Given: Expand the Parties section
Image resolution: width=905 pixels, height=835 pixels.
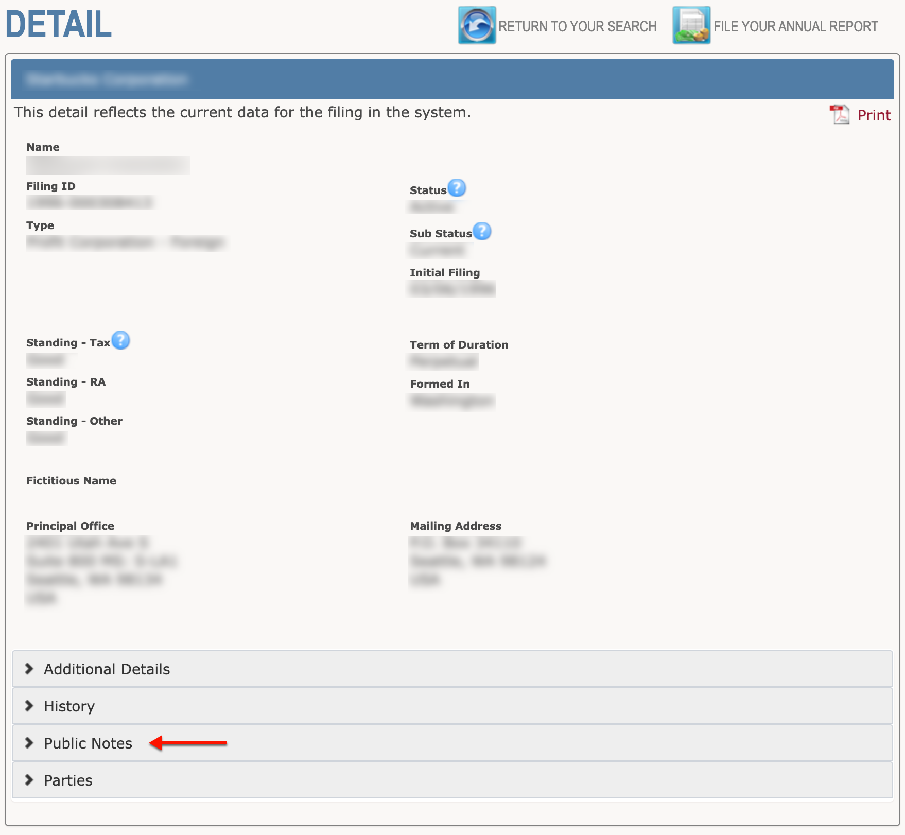Looking at the screenshot, I should tap(452, 780).
